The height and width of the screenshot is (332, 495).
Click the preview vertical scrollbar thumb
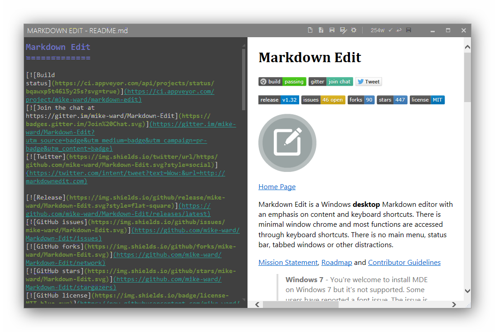click(x=467, y=77)
